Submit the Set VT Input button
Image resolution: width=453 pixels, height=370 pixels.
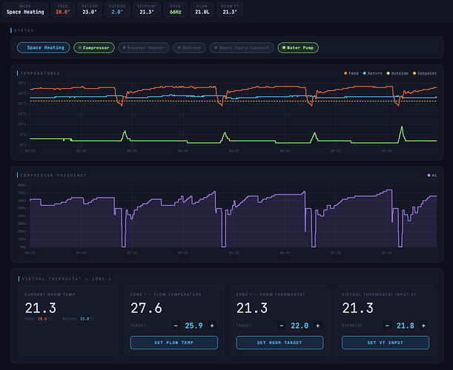pyautogui.click(x=386, y=343)
